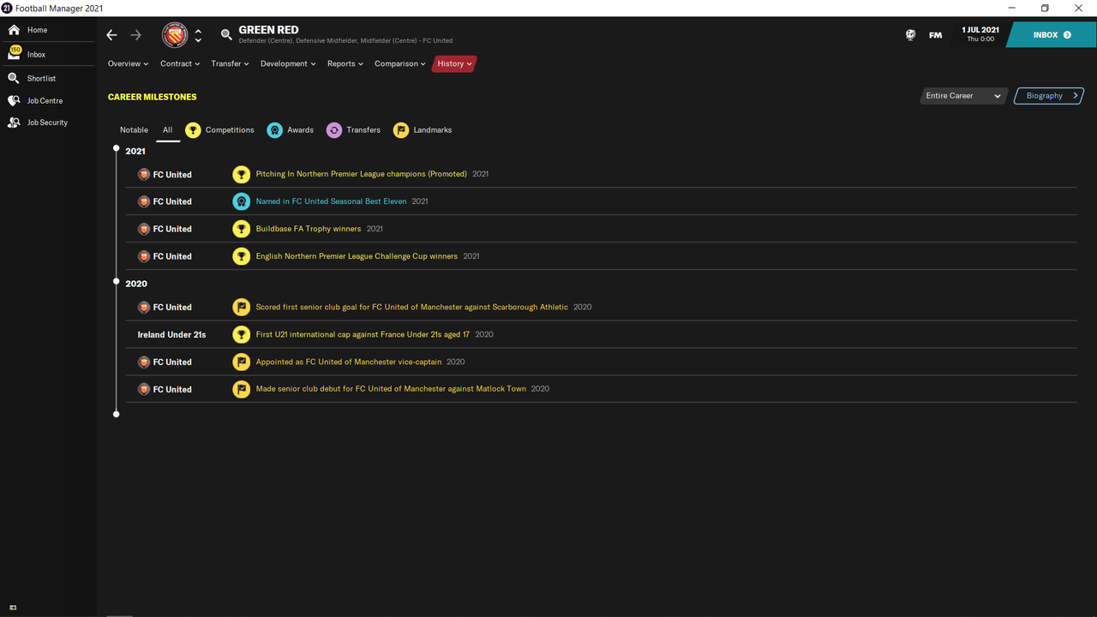
Task: Click FC United badge in Buildbase FA Trophy row
Action: (x=144, y=229)
